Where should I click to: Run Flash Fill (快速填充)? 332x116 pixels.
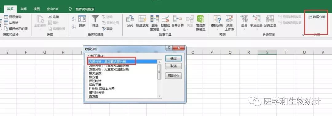coord(142,21)
